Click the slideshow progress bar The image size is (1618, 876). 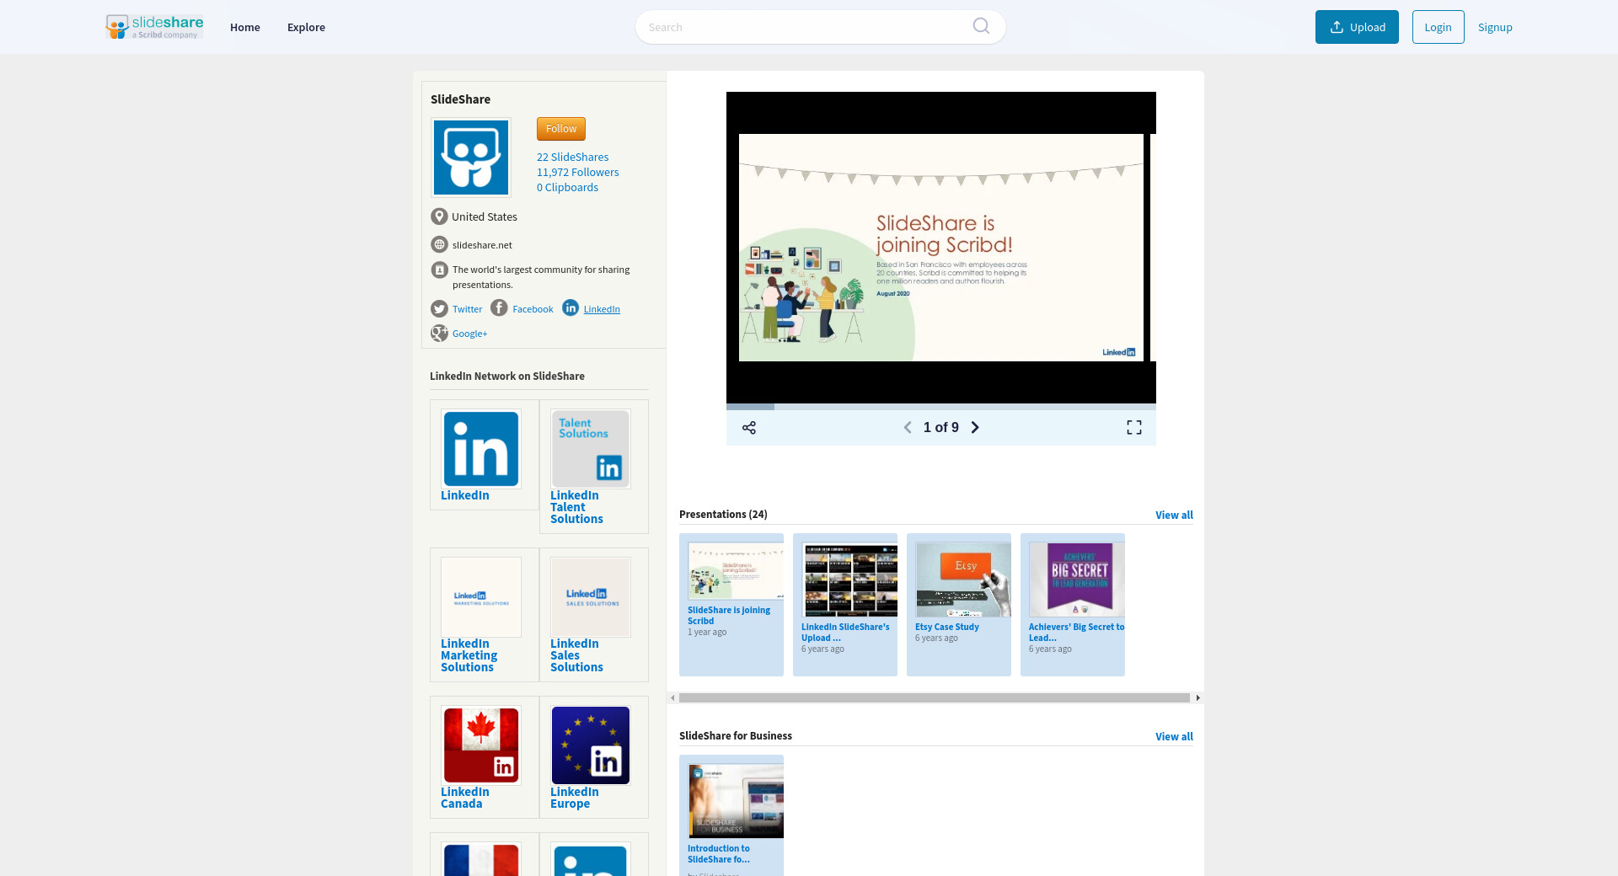[x=941, y=407]
